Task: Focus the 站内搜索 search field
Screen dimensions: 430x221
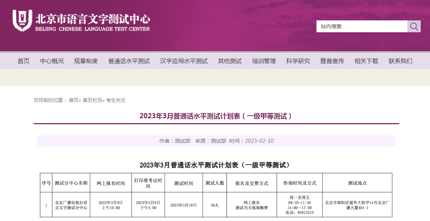Action: [361, 26]
